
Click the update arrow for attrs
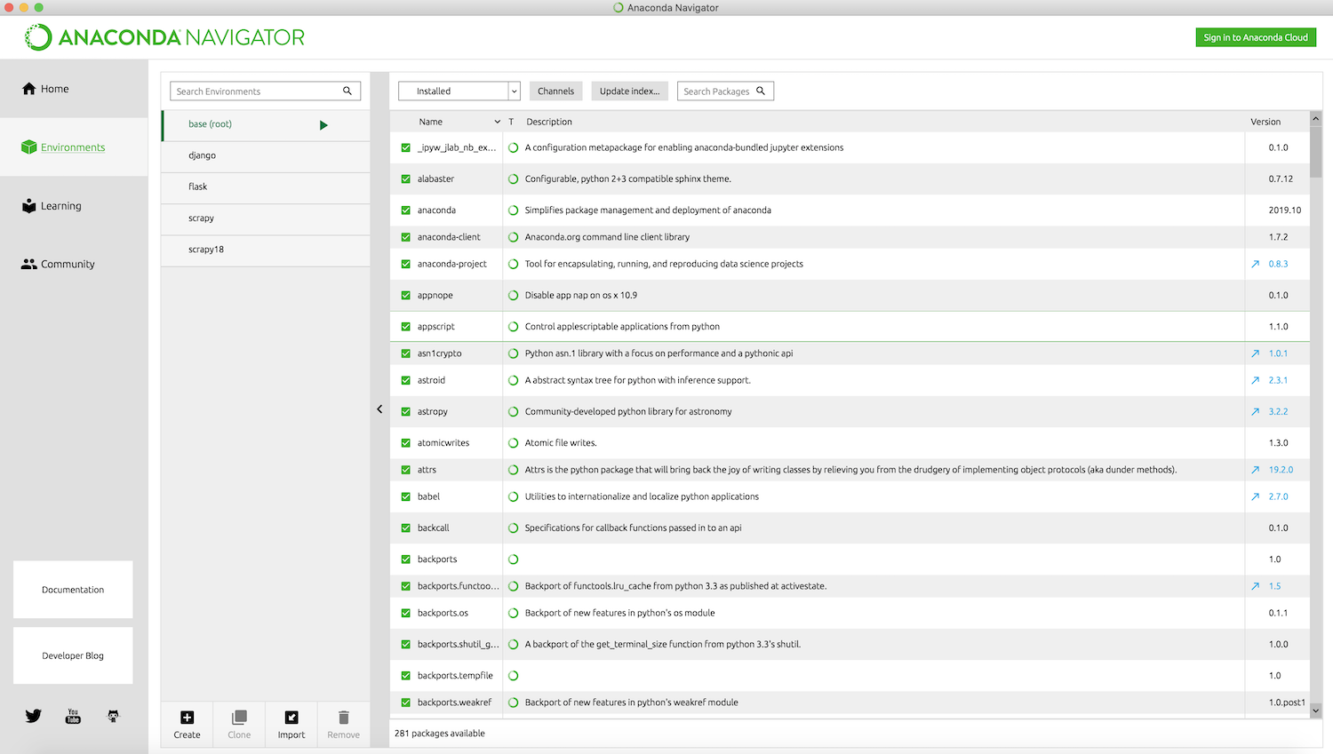(x=1255, y=470)
